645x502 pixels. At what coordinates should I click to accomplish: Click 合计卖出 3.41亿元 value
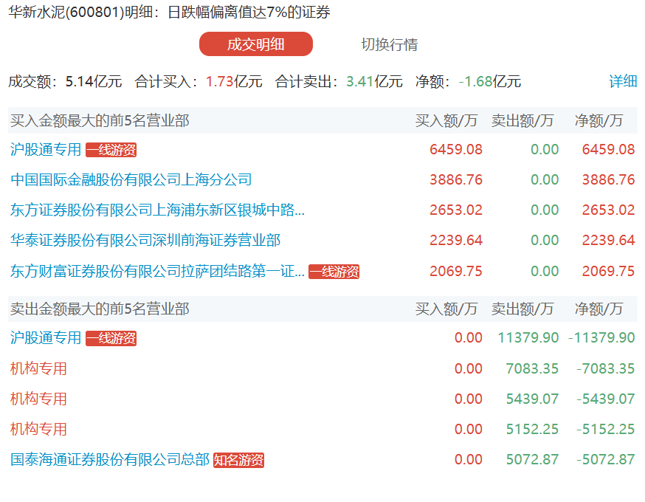point(374,81)
